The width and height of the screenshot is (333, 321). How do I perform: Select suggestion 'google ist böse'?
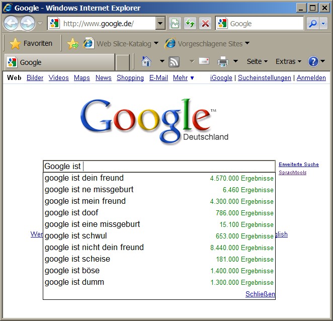159,271
